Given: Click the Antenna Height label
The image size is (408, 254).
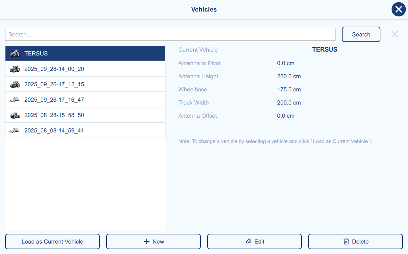Looking at the screenshot, I should click(198, 76).
